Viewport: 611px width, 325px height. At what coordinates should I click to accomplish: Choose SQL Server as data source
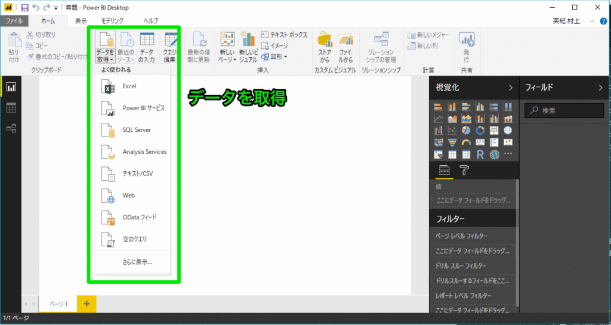133,130
